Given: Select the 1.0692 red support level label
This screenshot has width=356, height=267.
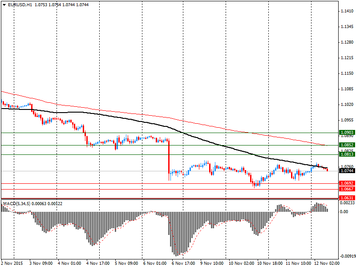Looking at the screenshot, I should 347,183.
